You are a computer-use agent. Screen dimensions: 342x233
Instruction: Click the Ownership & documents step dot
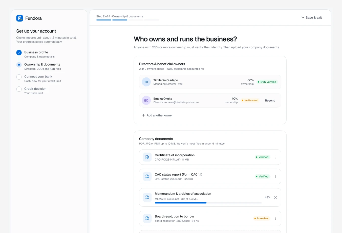click(x=19, y=65)
